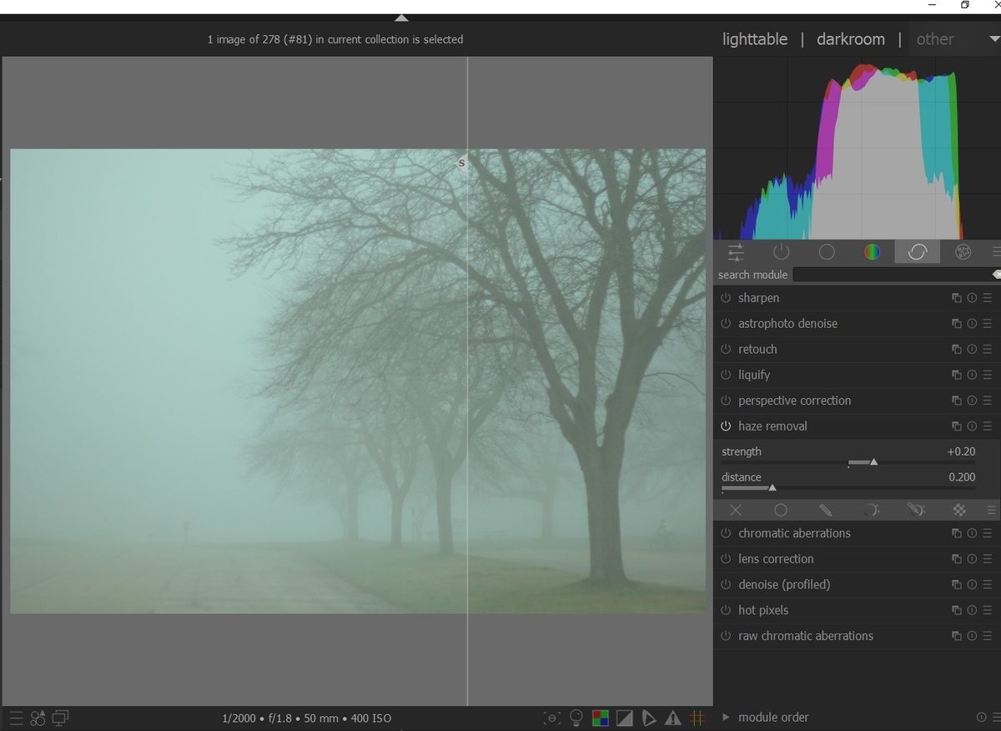This screenshot has width=1001, height=731.
Task: Toggle softproofing
Action: coord(649,718)
